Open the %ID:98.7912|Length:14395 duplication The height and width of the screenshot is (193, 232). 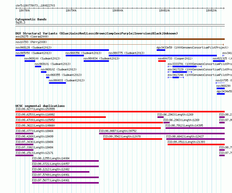(x=195, y=128)
